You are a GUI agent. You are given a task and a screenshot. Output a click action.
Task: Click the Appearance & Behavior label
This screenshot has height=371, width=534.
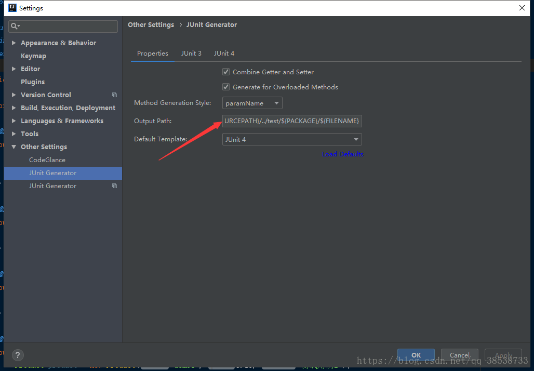click(x=58, y=43)
